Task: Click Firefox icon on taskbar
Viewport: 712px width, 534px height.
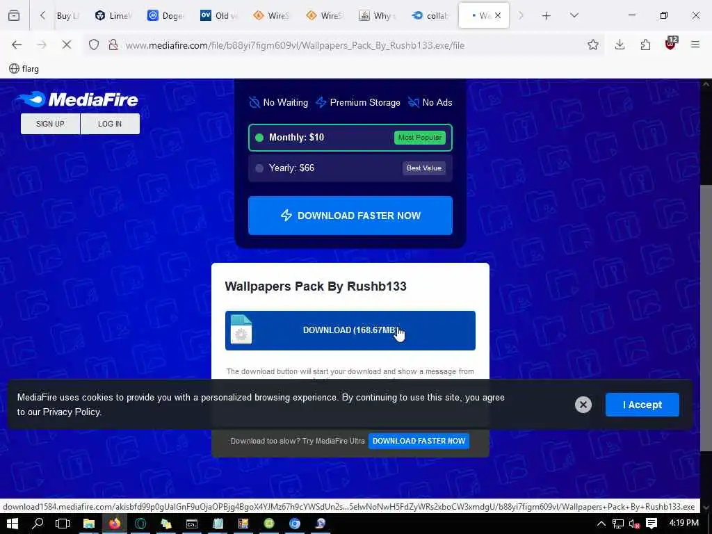Action: [x=115, y=524]
